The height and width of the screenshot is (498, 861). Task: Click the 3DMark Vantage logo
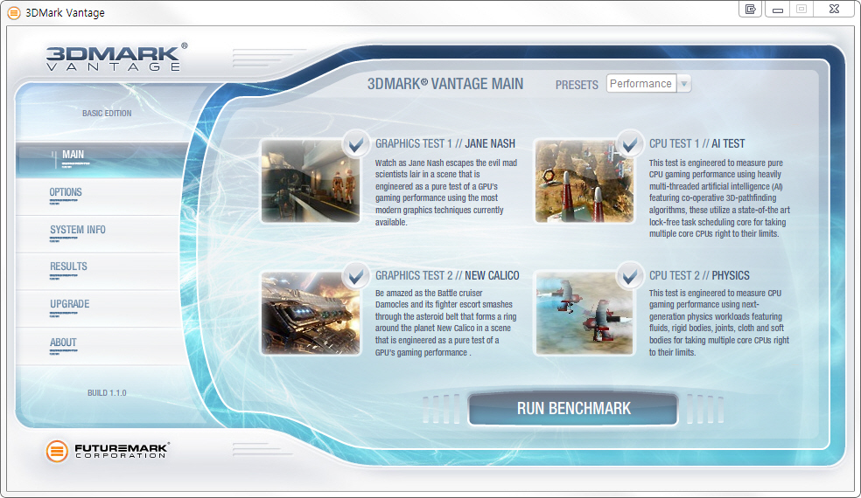(x=116, y=57)
